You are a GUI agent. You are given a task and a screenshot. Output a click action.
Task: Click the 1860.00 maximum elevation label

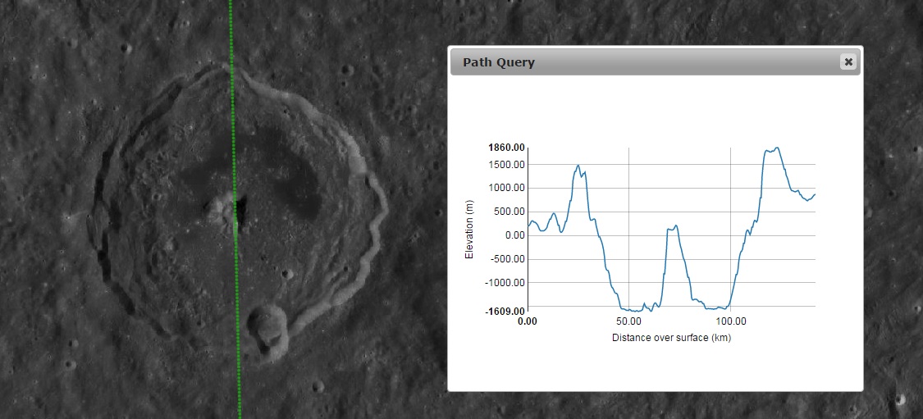click(x=505, y=147)
